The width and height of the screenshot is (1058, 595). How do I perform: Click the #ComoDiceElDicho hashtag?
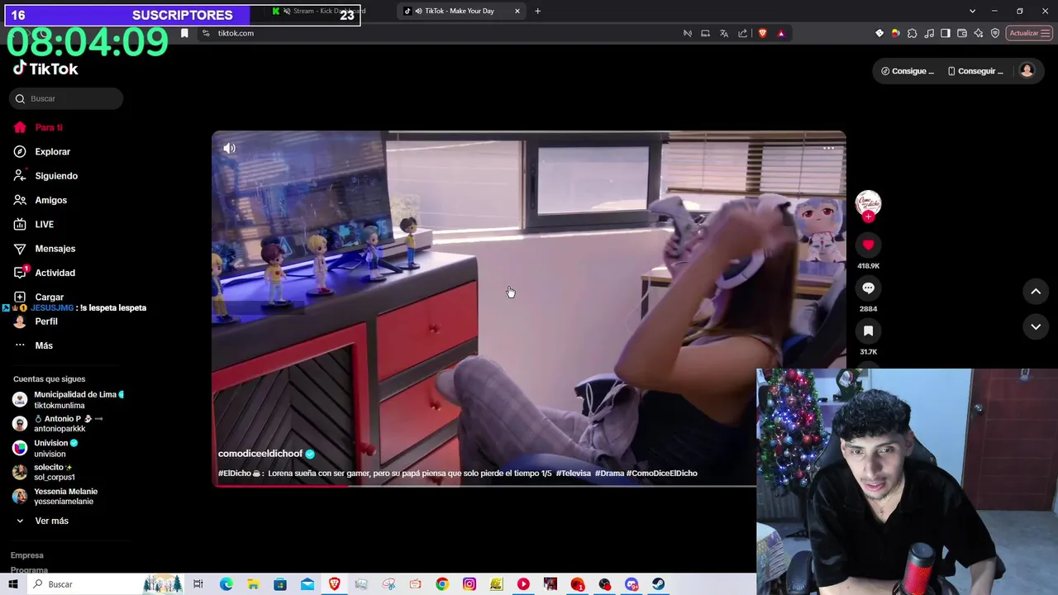pyautogui.click(x=662, y=474)
